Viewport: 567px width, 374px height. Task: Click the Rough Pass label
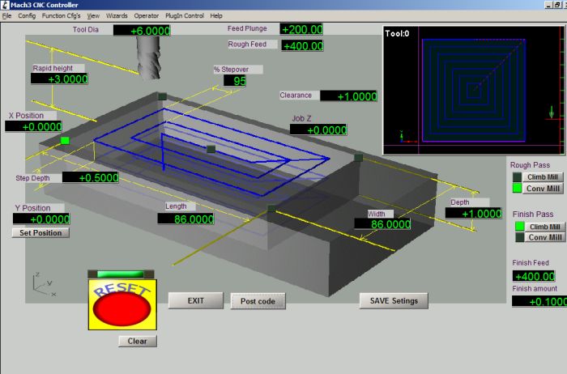[530, 165]
